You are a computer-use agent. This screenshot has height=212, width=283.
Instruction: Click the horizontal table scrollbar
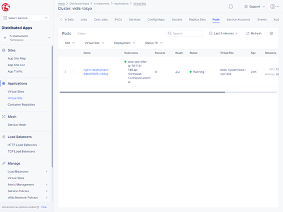pos(143,92)
